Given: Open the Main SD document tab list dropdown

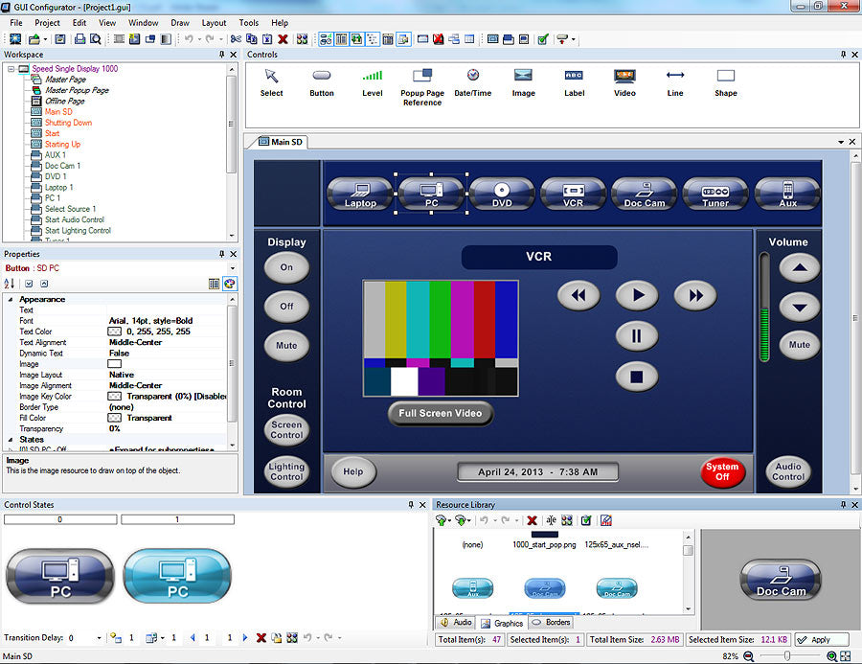Looking at the screenshot, I should [841, 142].
